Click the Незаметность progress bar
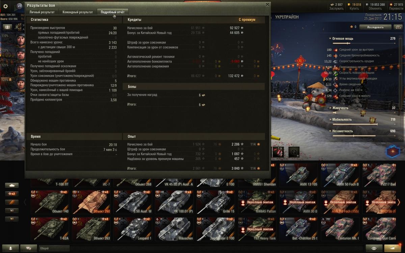Screen dimensions: 405x253 [364, 136]
